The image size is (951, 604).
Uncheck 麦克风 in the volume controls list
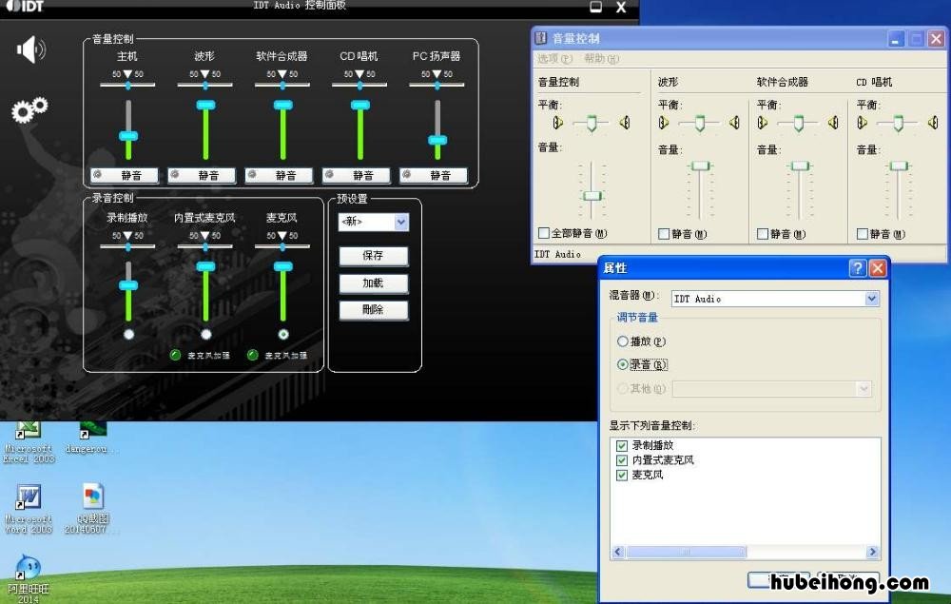[622, 475]
